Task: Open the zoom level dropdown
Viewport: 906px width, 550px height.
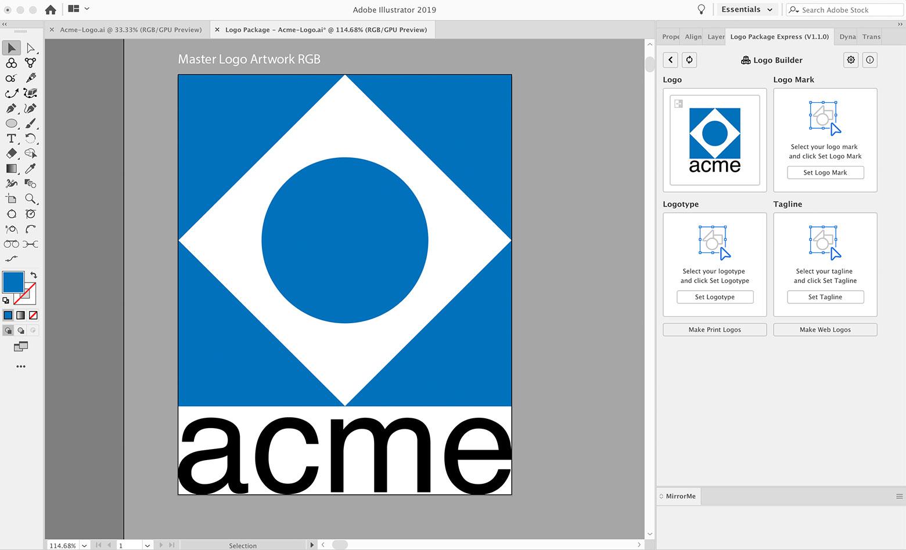Action: tap(85, 545)
